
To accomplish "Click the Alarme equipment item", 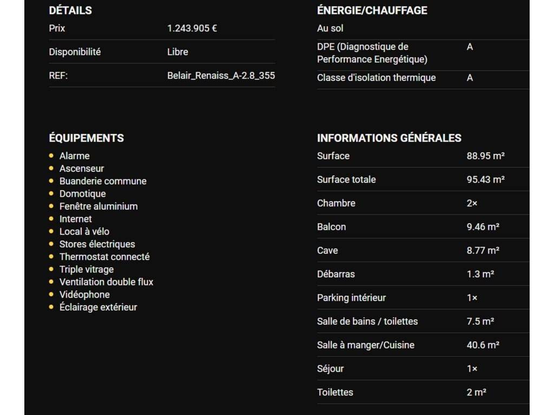I will tap(74, 156).
